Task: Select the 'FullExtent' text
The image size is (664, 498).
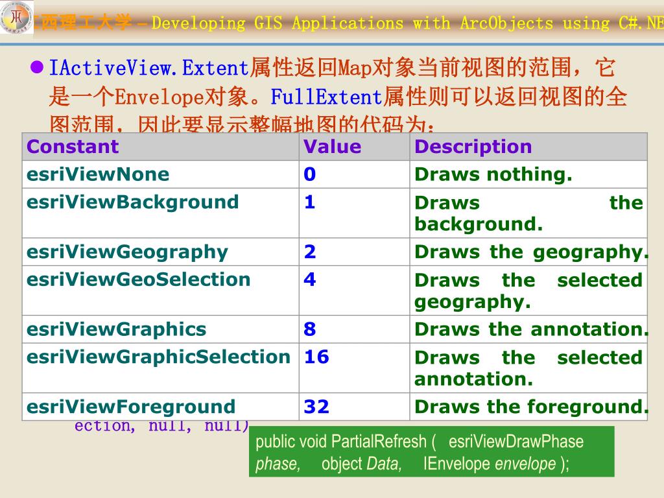Action: point(327,97)
